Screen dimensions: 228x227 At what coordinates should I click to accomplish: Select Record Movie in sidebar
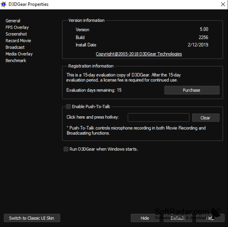pyautogui.click(x=18, y=40)
